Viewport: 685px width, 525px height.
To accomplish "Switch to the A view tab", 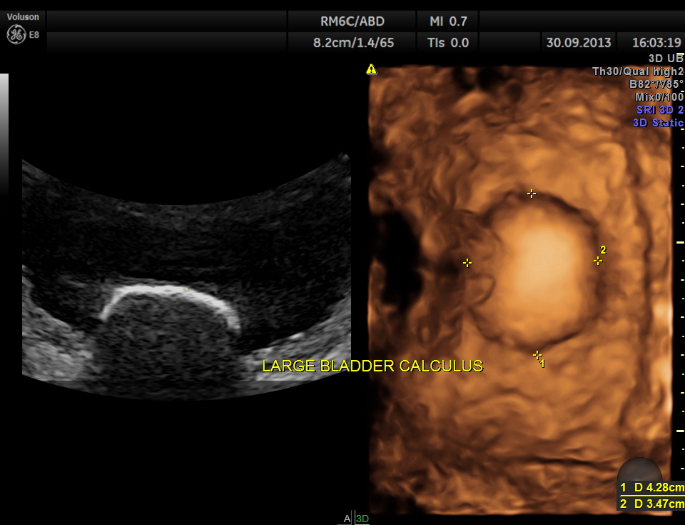I will click(347, 519).
